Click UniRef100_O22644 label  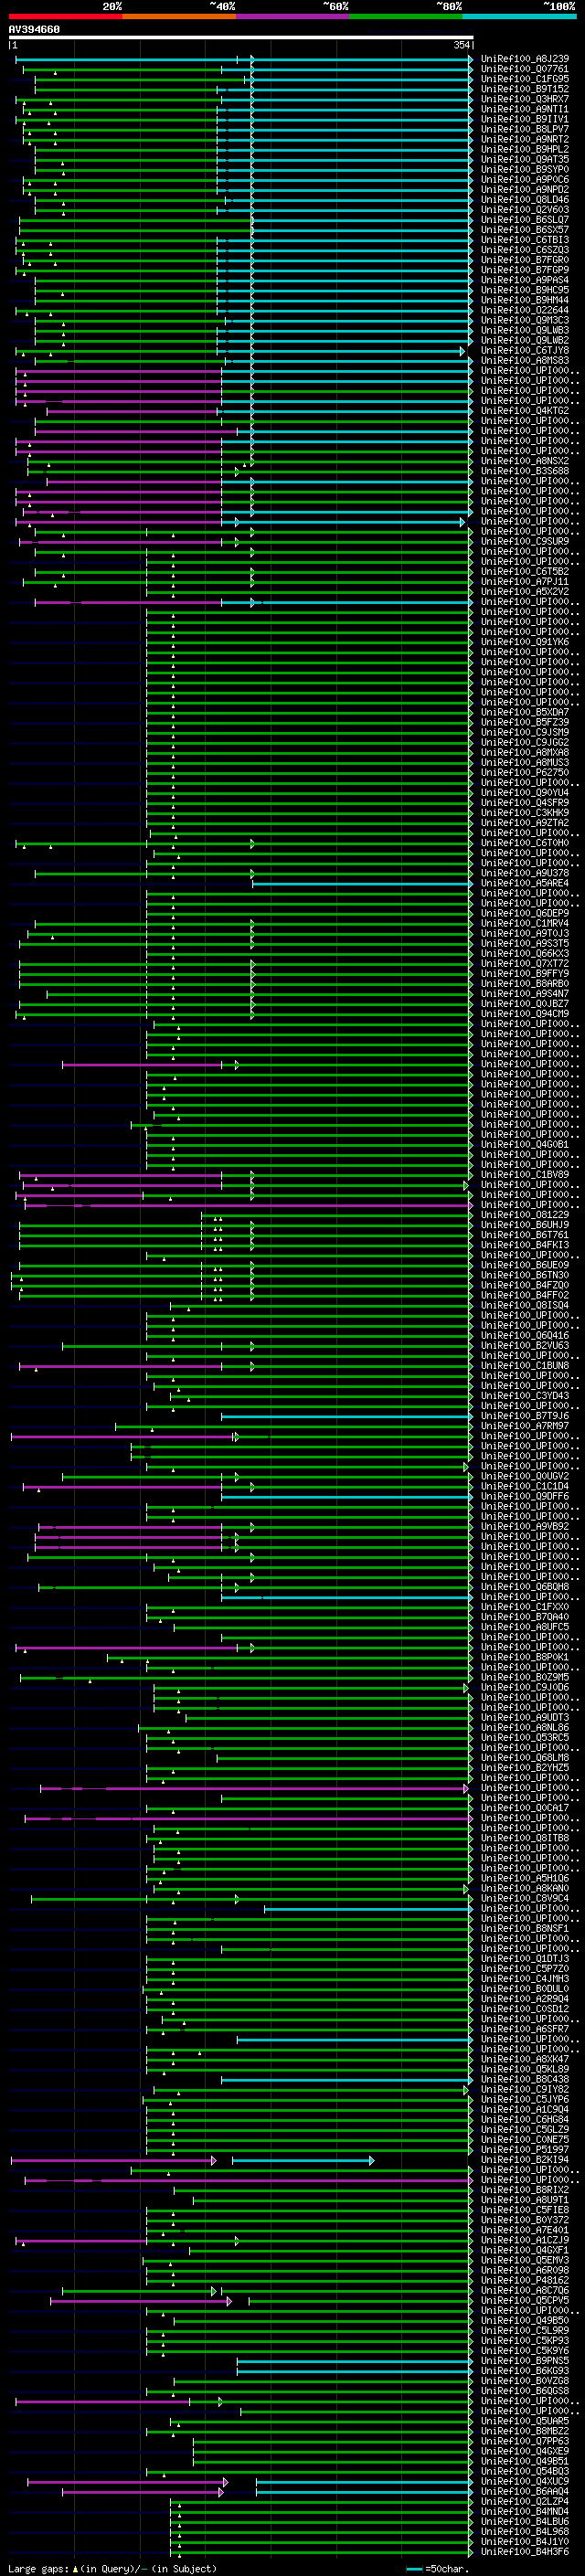coord(525,310)
